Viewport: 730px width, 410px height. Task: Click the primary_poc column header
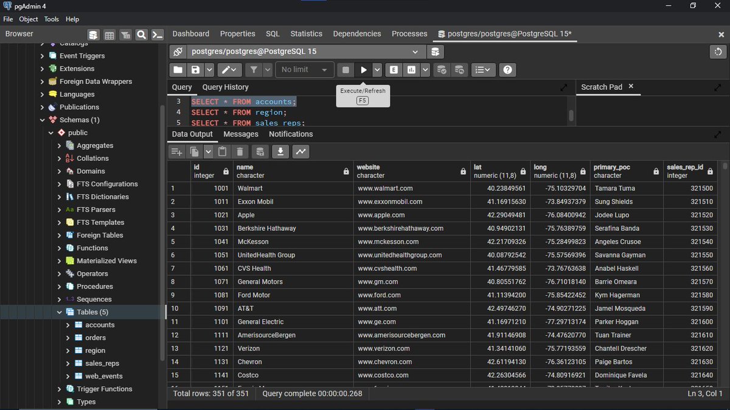(627, 171)
